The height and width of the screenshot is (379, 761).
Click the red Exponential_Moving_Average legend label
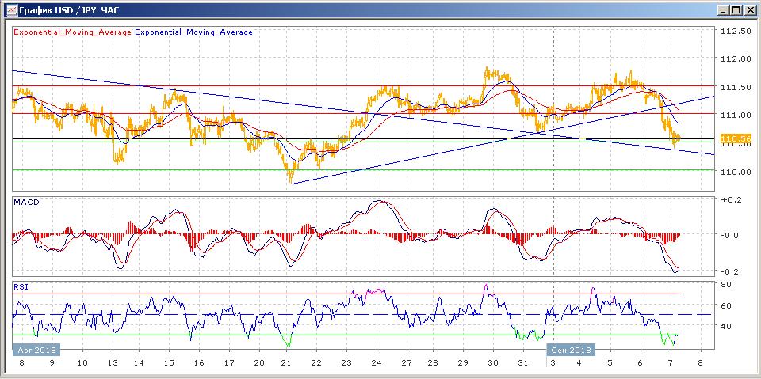tap(72, 32)
